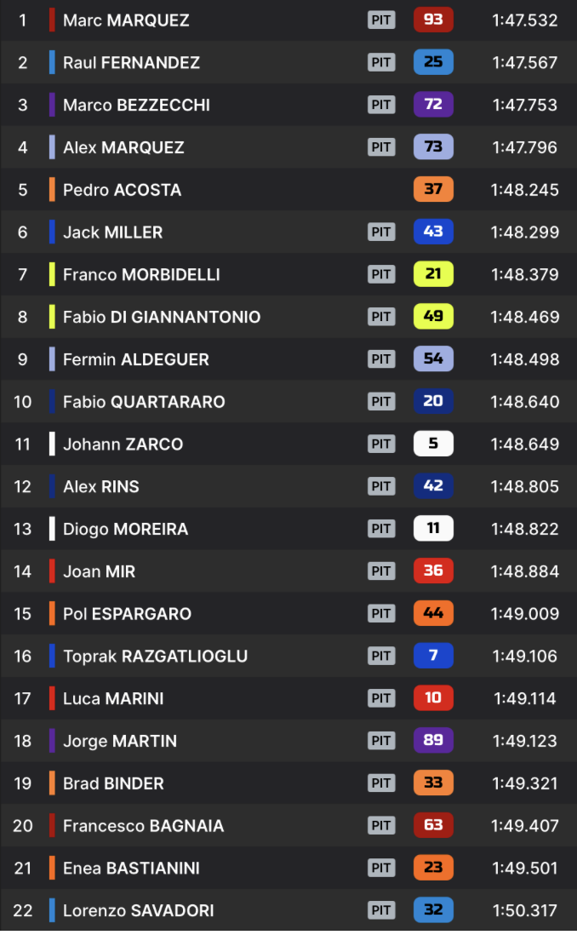Click the PIT tag for Francesco Bagnaia
This screenshot has height=935, width=577.
[381, 825]
